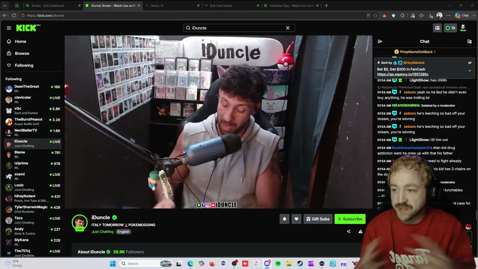This screenshot has width=478, height=269.
Task: Open DeenTheGreat's channel in sidebar
Action: tap(33, 89)
